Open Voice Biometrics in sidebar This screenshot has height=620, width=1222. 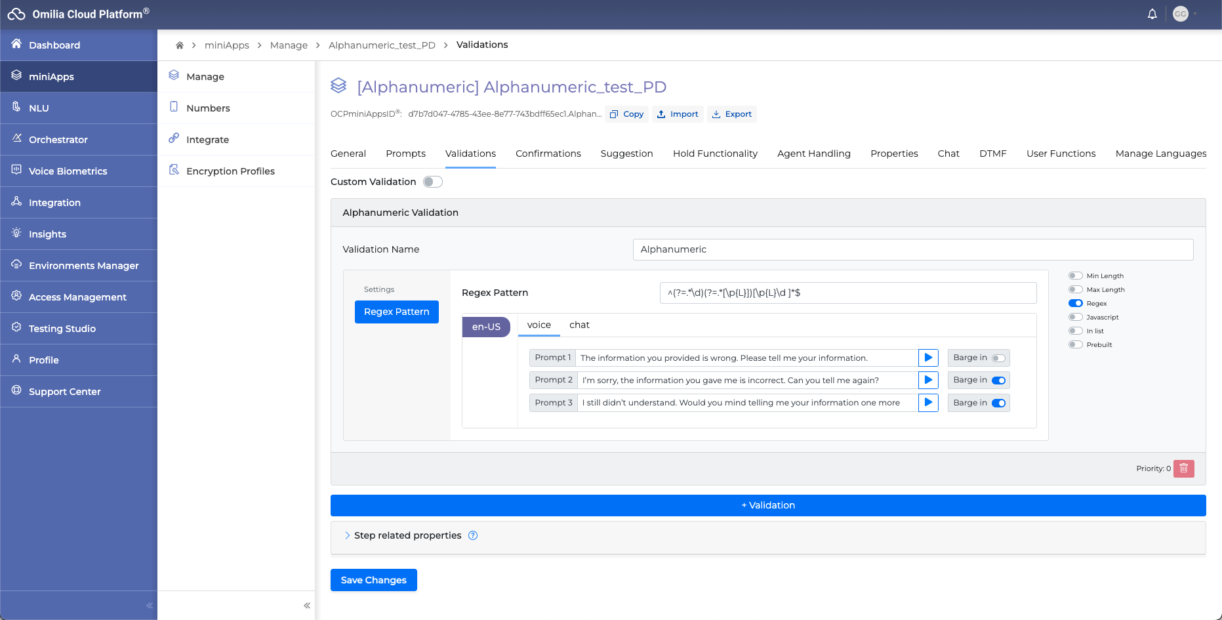click(68, 171)
